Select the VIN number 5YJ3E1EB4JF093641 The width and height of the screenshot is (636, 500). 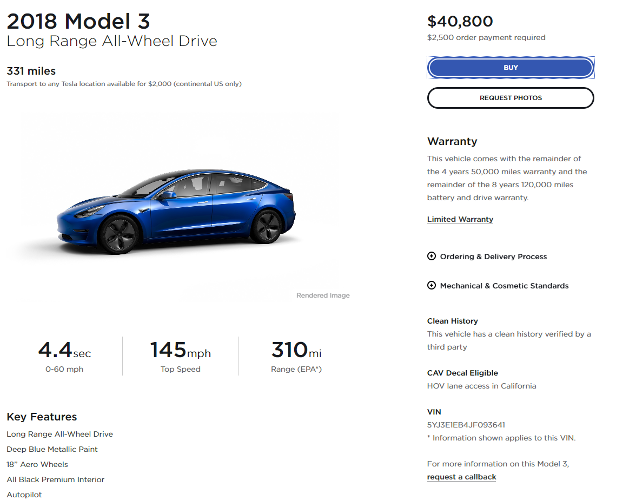466,425
